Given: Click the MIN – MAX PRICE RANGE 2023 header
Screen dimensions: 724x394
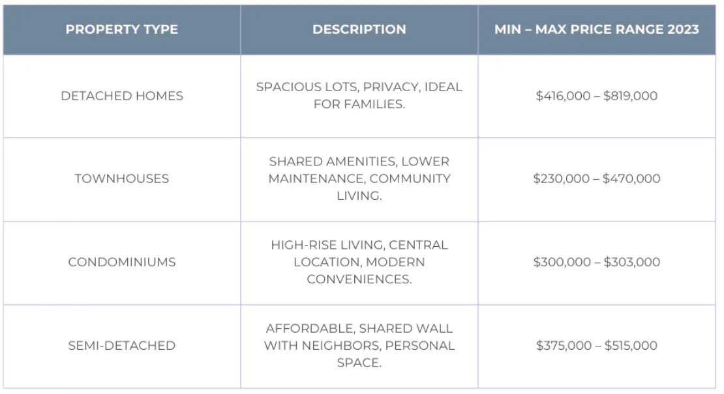Looking at the screenshot, I should (596, 30).
